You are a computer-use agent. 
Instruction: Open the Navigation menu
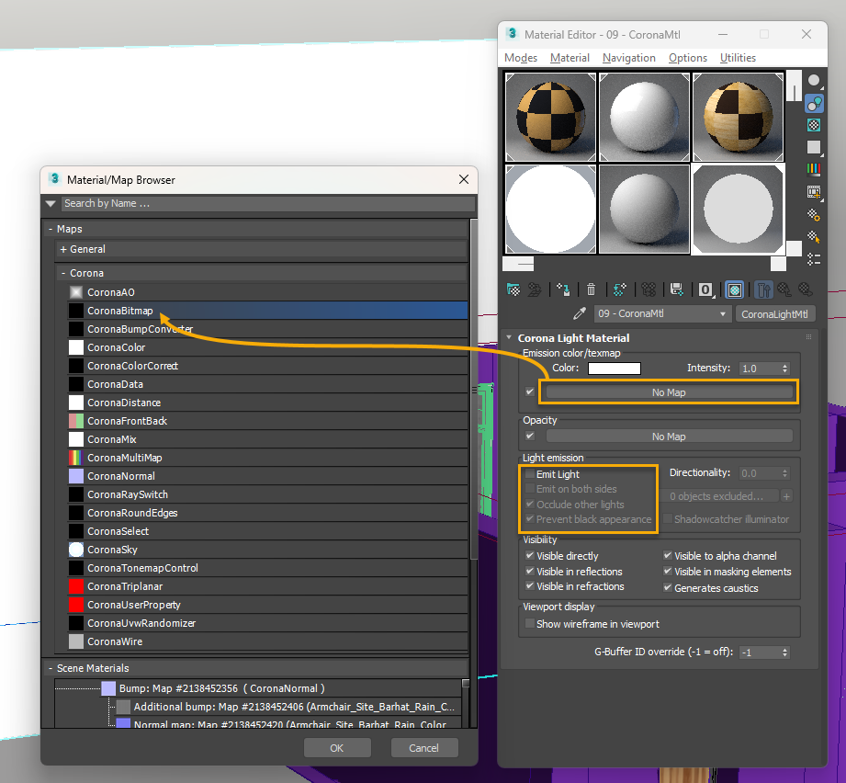(629, 58)
